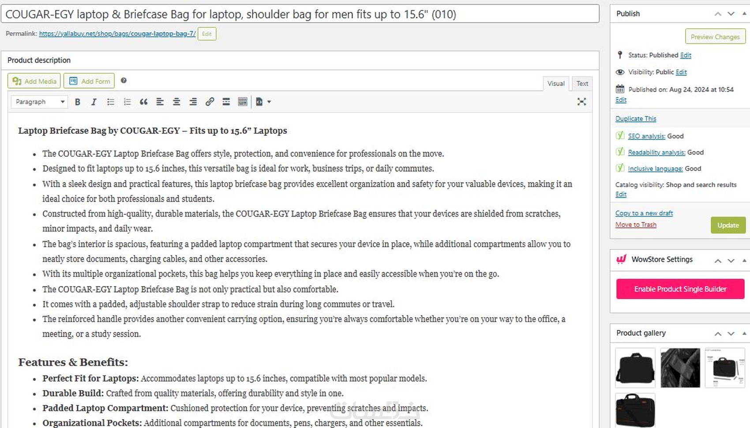The height and width of the screenshot is (428, 750).
Task: Move the Product gallery panel down
Action: pos(731,334)
